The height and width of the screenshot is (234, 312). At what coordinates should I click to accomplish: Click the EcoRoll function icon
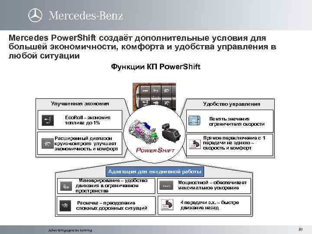(x=48, y=120)
